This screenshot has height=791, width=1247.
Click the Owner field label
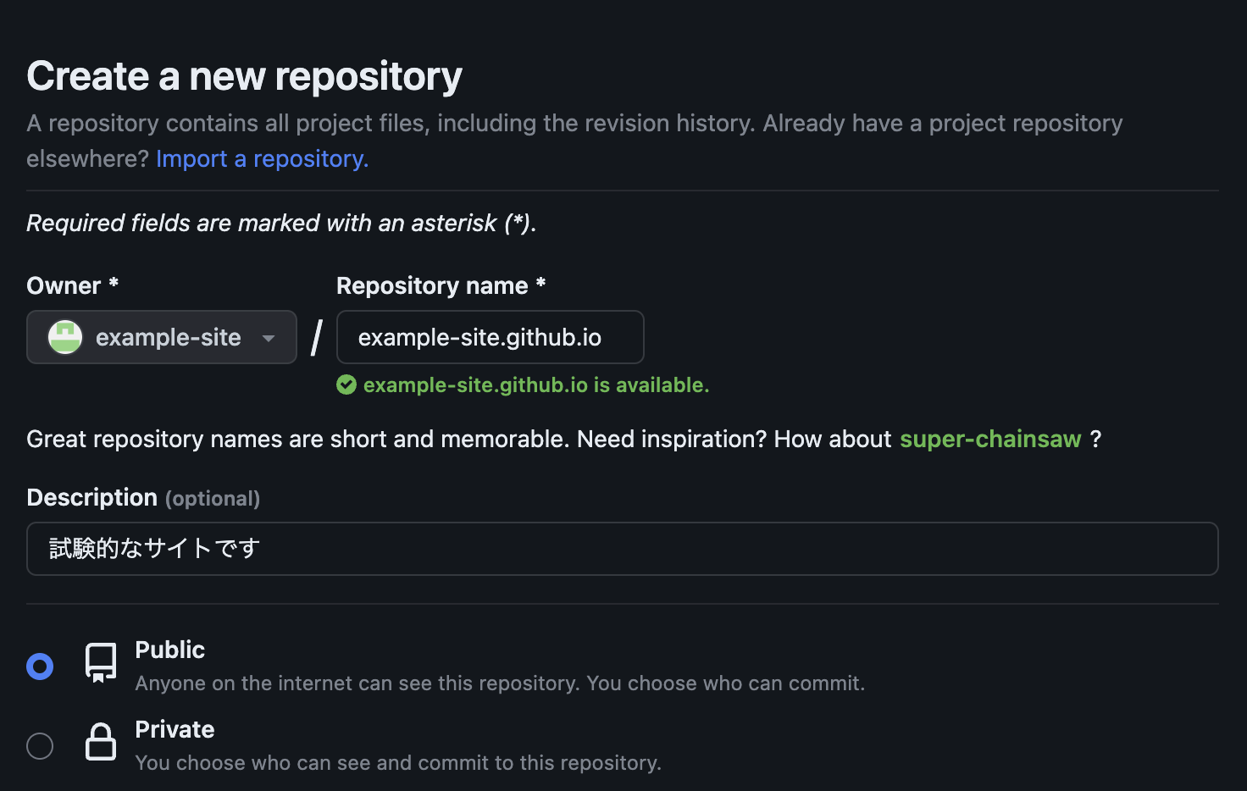(x=72, y=285)
